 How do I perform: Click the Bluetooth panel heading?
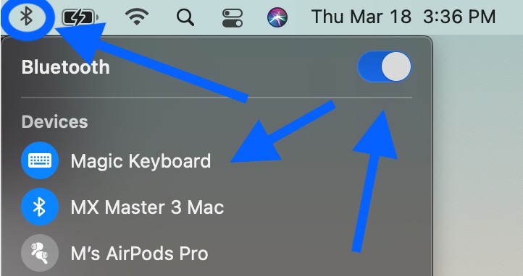click(65, 67)
